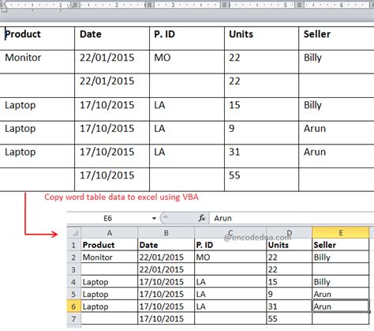Select Excel cell E2 'Billy'
The width and height of the screenshot is (374, 331).
pos(341,258)
